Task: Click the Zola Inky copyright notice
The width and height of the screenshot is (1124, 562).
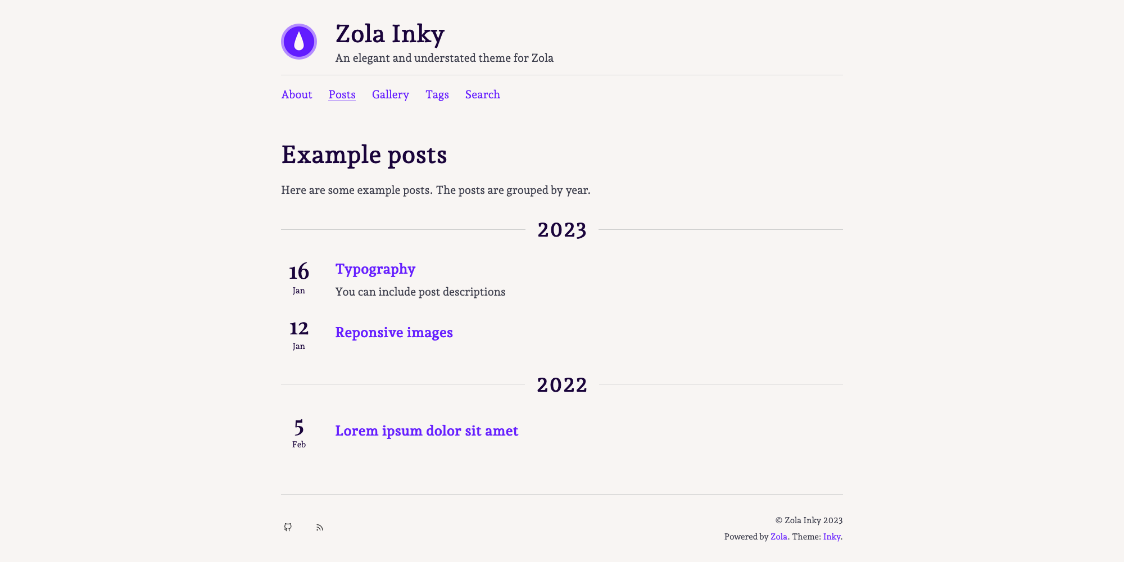Action: (x=808, y=520)
